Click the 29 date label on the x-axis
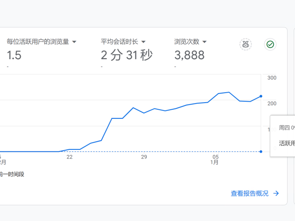The width and height of the screenshot is (295, 221). point(144,157)
